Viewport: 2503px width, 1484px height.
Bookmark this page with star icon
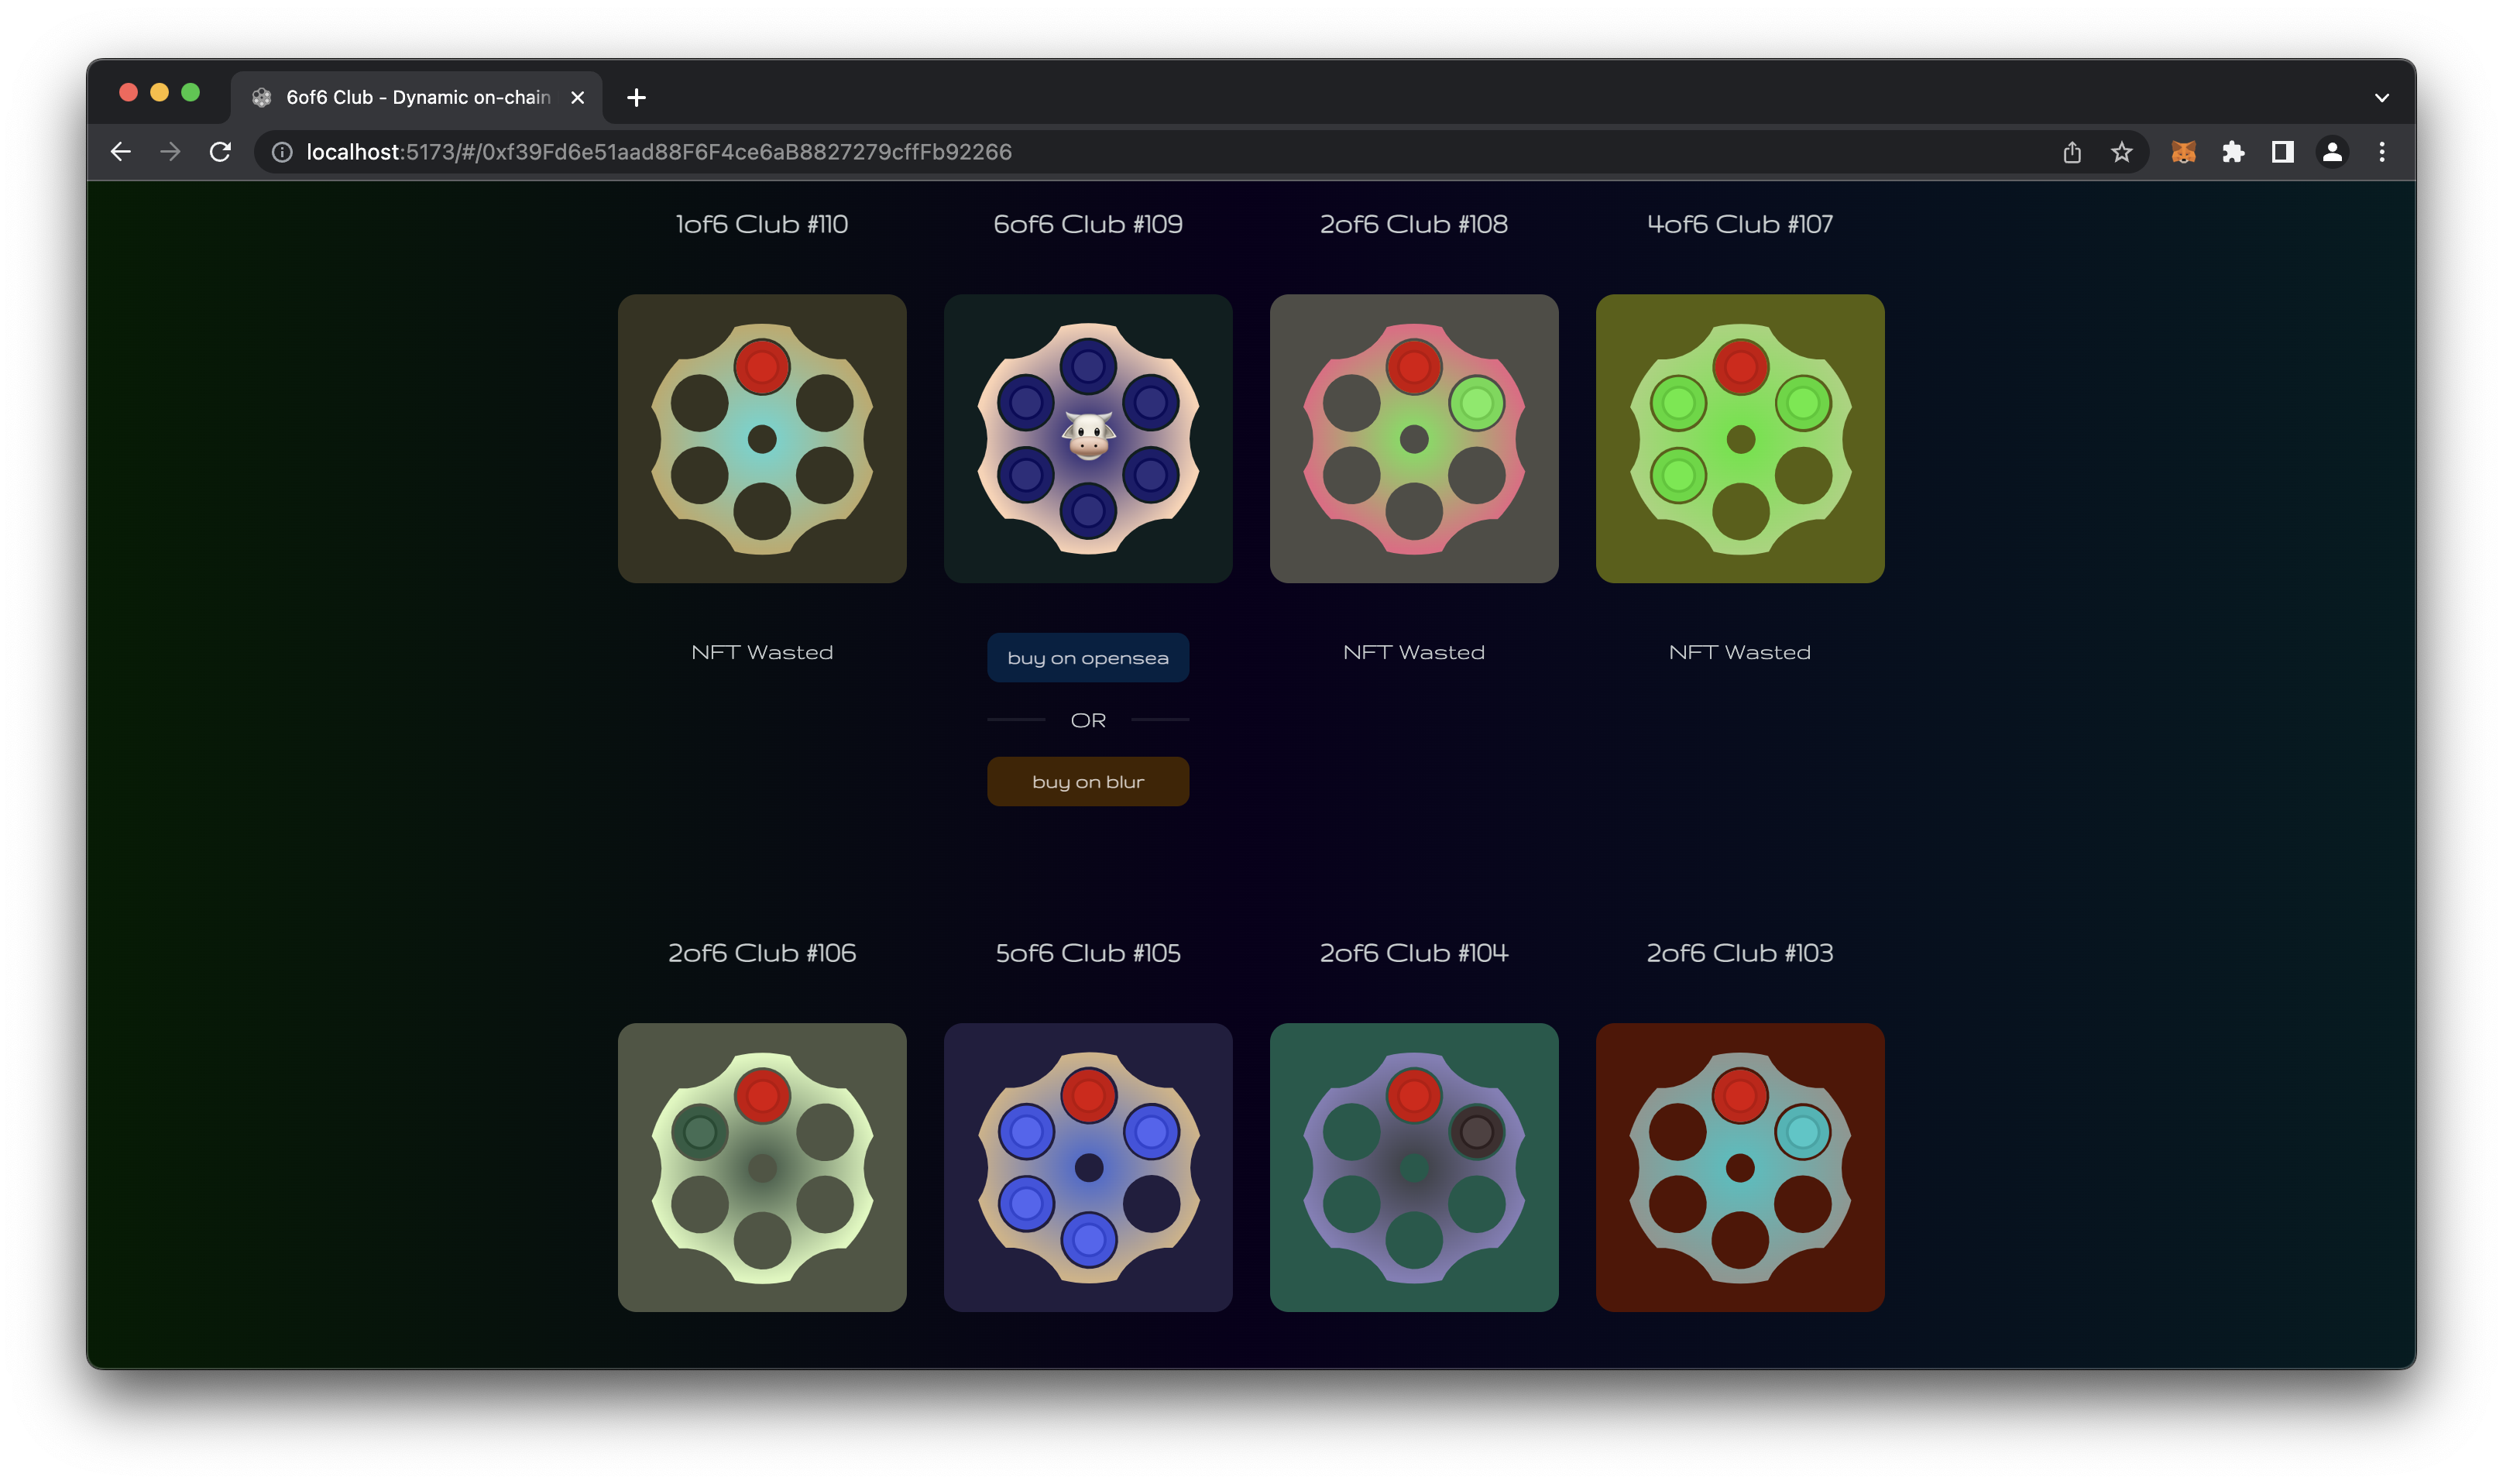coord(2121,152)
